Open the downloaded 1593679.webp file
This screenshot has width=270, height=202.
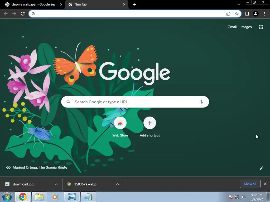85,184
